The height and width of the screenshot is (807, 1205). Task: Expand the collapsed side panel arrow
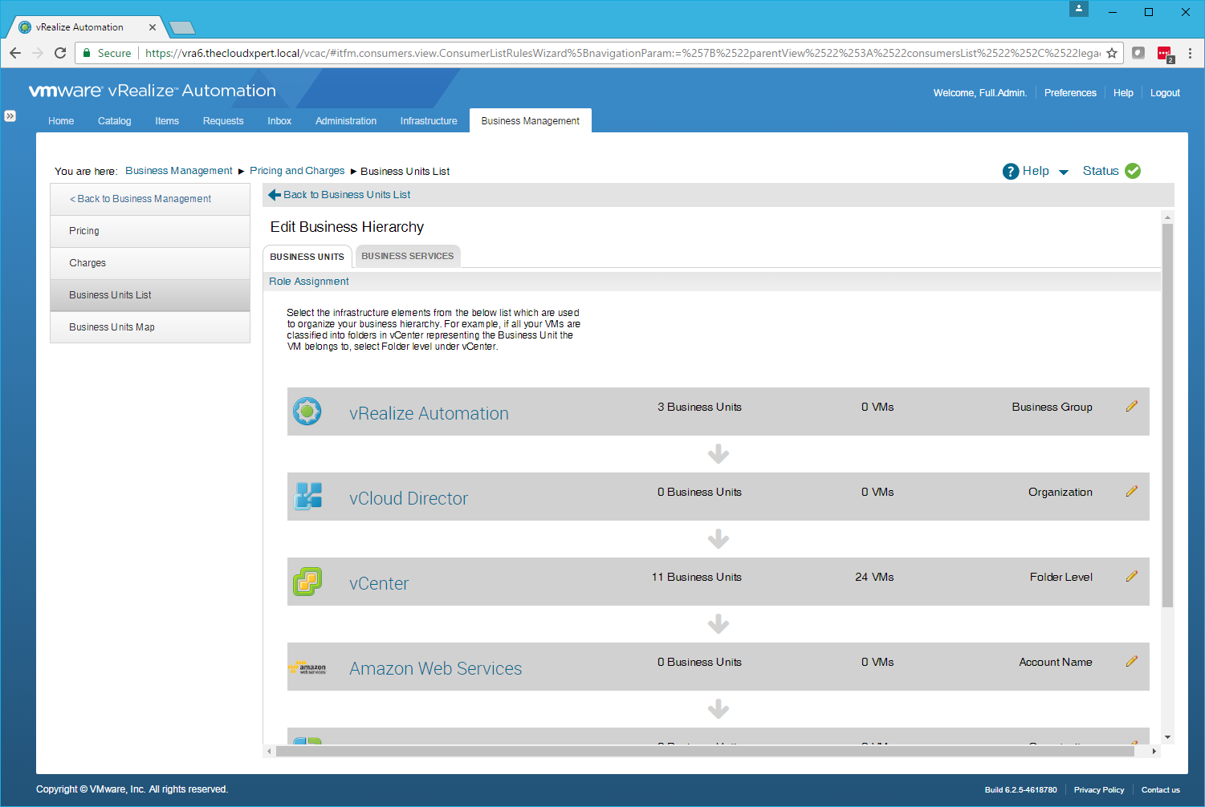pyautogui.click(x=10, y=116)
